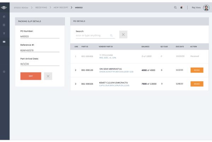This screenshot has width=212, height=142.
Task: Navigate to Receiving breadcrumb
Action: point(40,7)
